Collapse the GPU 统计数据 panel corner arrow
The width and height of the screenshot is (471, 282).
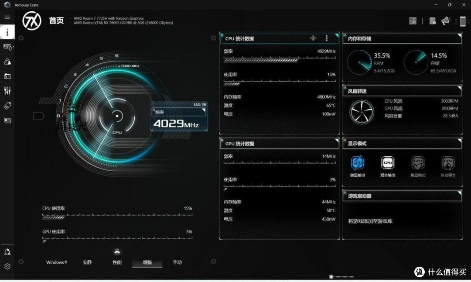point(337,141)
